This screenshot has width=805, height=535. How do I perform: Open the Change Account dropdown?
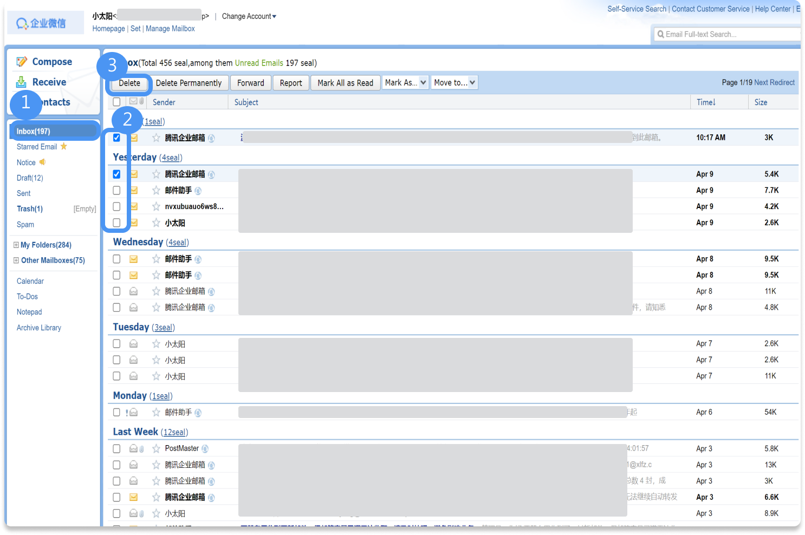(x=249, y=16)
